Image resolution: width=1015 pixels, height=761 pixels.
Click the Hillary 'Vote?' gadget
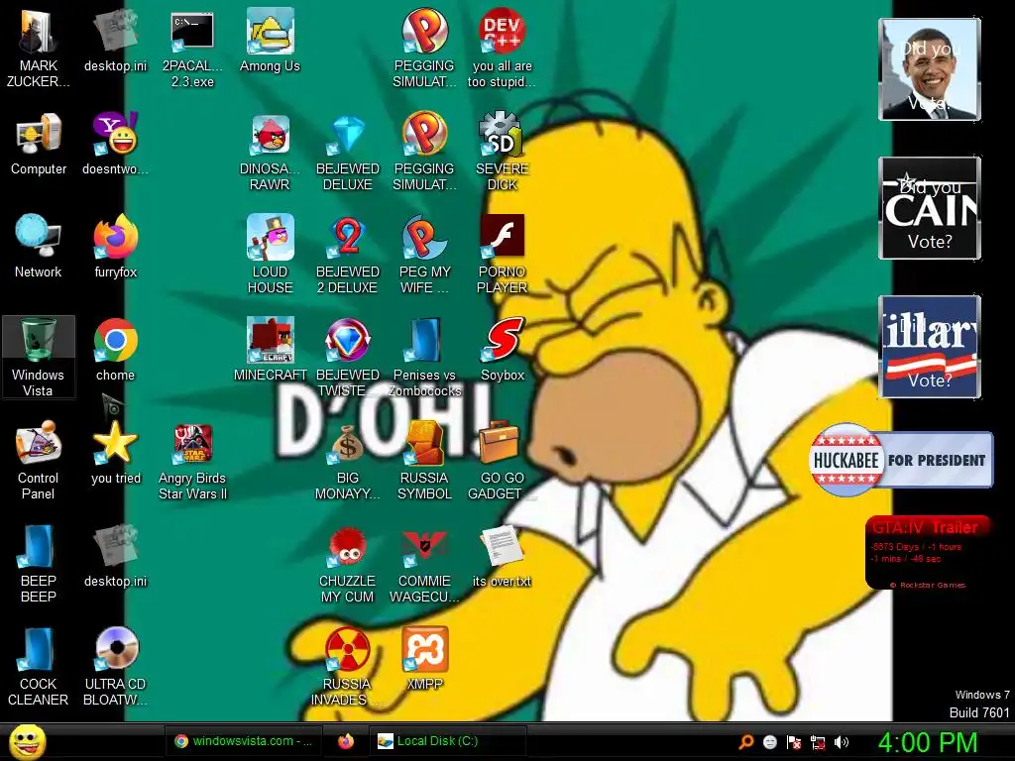(x=930, y=346)
